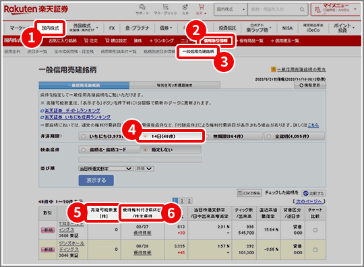Click the help icon beside 一般信用売建銘柄の見方

pyautogui.click(x=273, y=69)
